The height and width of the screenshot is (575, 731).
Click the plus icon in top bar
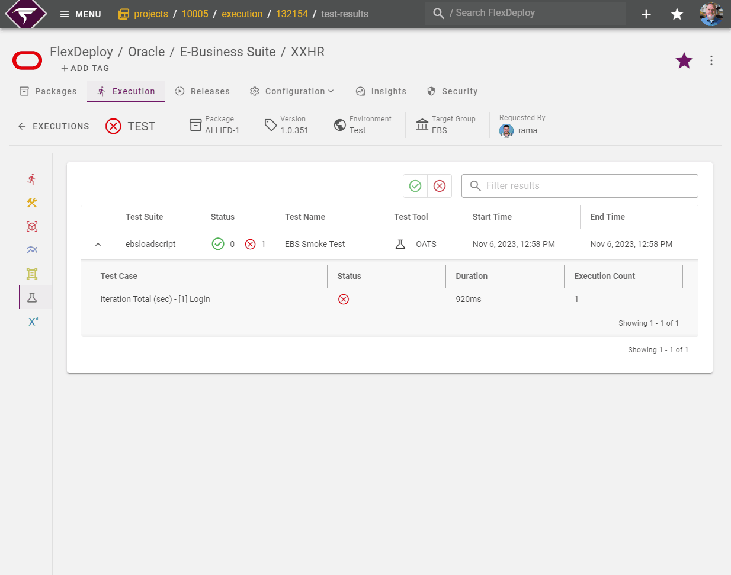point(646,14)
